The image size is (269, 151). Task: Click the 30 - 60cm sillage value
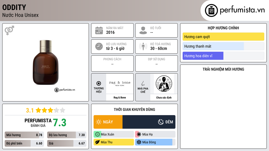pyautogui.click(x=159, y=48)
